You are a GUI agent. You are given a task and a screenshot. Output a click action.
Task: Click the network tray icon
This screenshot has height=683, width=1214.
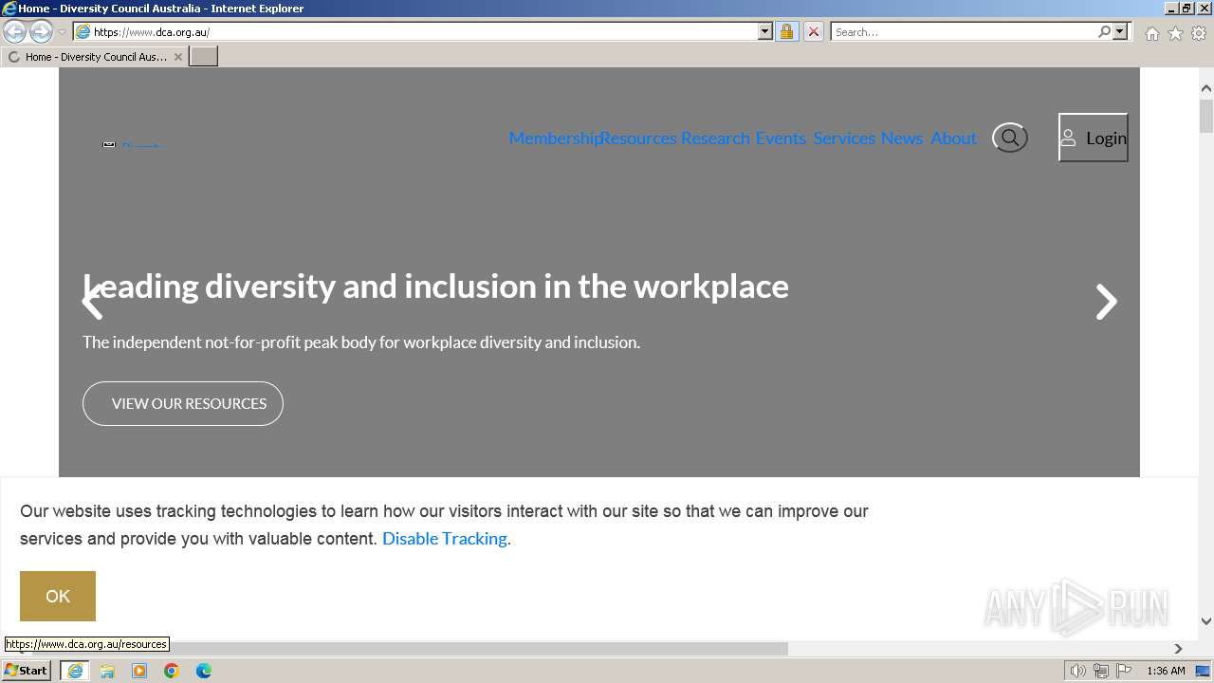pyautogui.click(x=1101, y=671)
